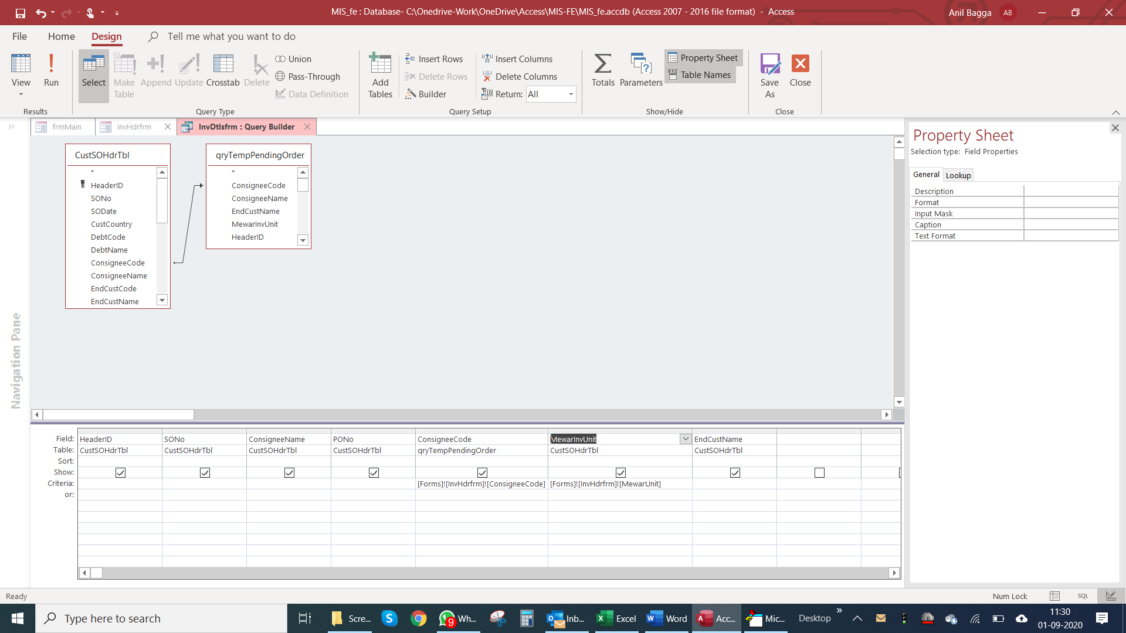Toggle Show checkbox for MewarInvUnit column

620,472
